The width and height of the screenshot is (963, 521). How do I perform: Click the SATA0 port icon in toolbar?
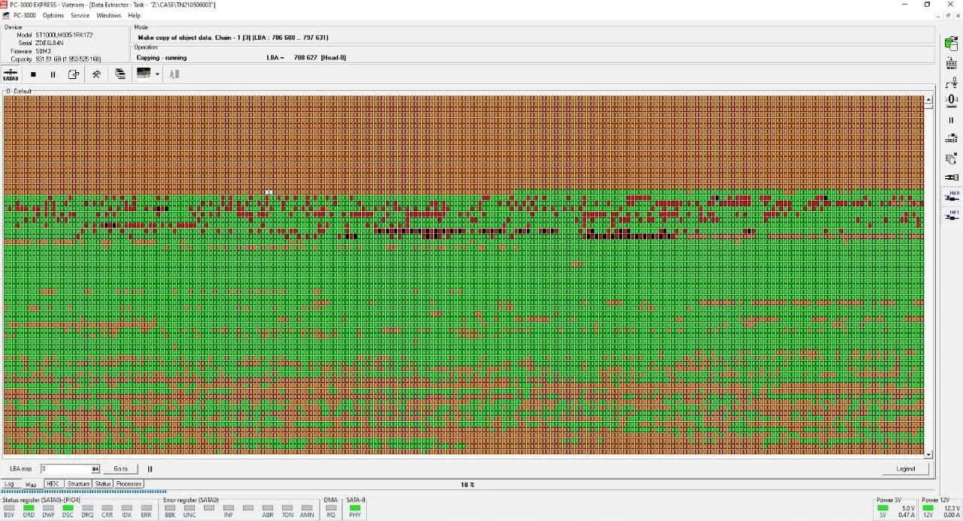pos(11,74)
